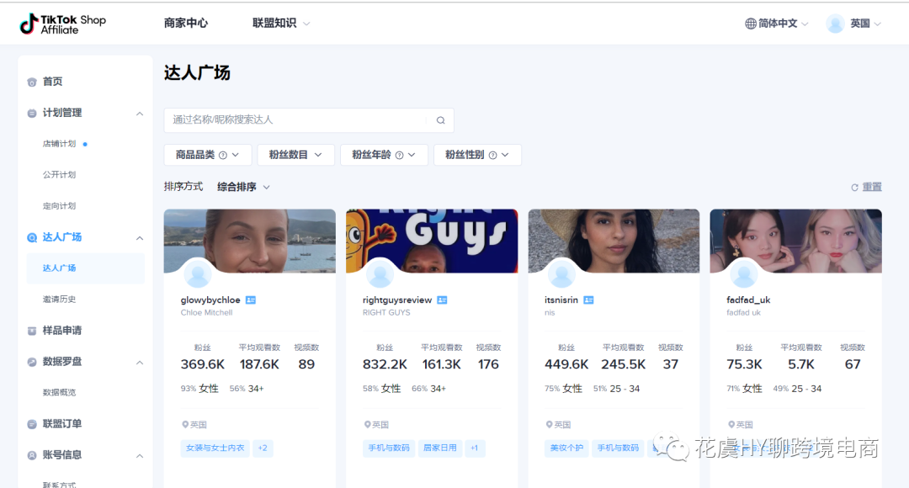Image resolution: width=909 pixels, height=488 pixels.
Task: Click the avatar of creator itsnisrin
Action: [x=561, y=274]
